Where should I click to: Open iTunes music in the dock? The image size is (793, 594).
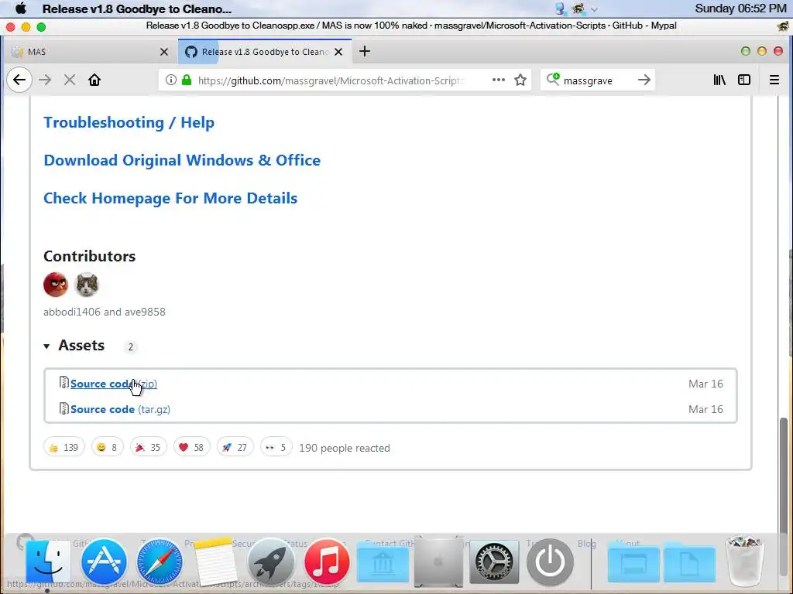[328, 562]
